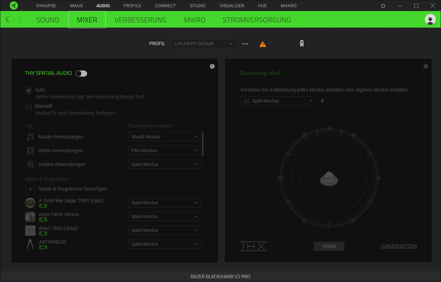Navigate back with the left arrow
Screen dimensions: 441x282
tap(7, 20)
